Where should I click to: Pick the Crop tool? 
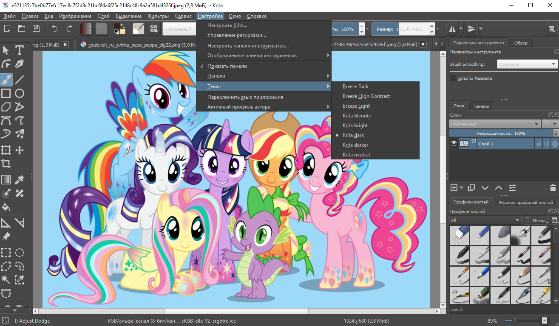coord(6,164)
